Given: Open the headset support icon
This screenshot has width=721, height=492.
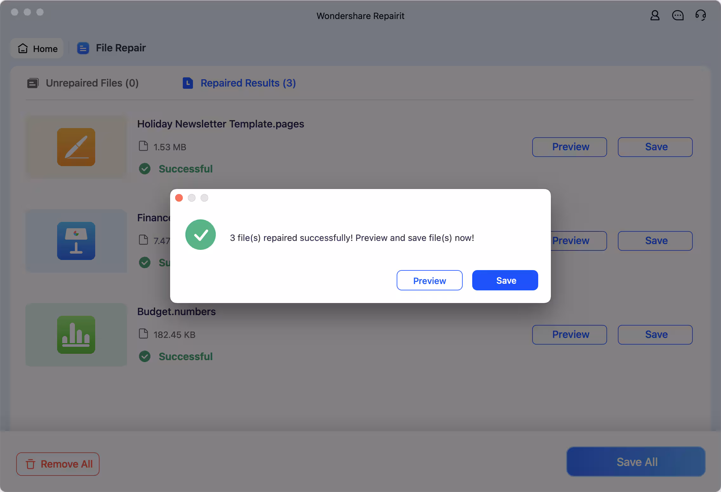Looking at the screenshot, I should [x=700, y=15].
